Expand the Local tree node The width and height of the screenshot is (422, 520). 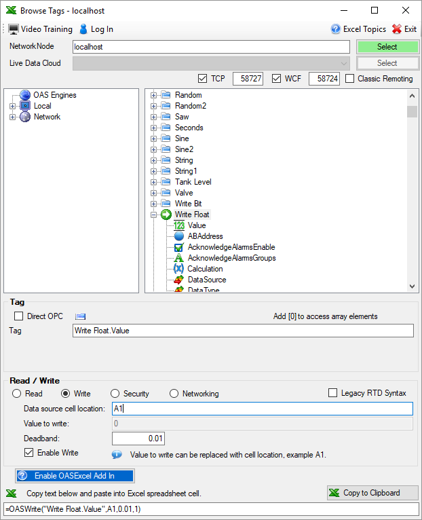tap(12, 106)
